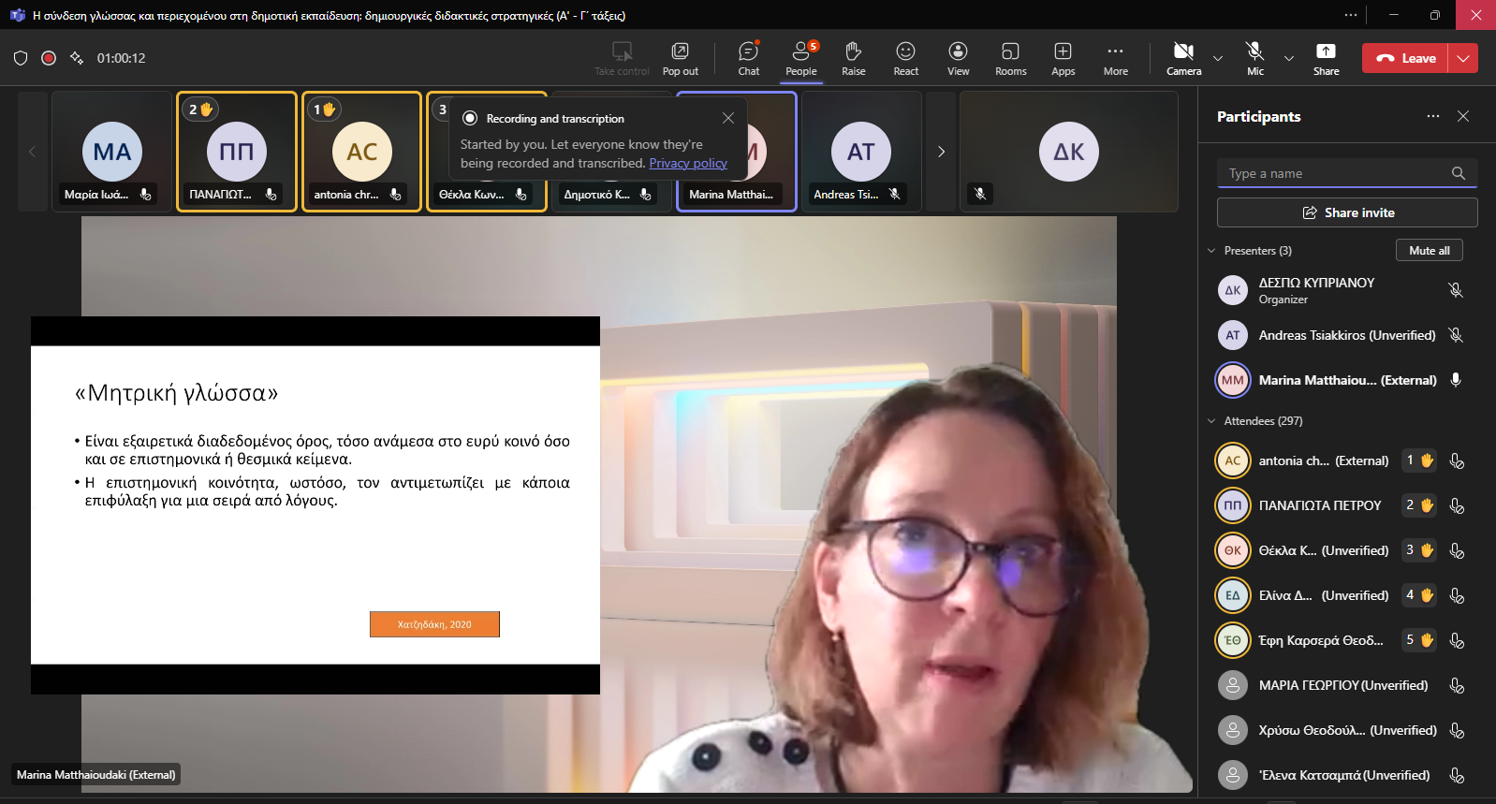The height and width of the screenshot is (804, 1496).
Task: Open the Rooms breakout option
Action: tap(1010, 58)
